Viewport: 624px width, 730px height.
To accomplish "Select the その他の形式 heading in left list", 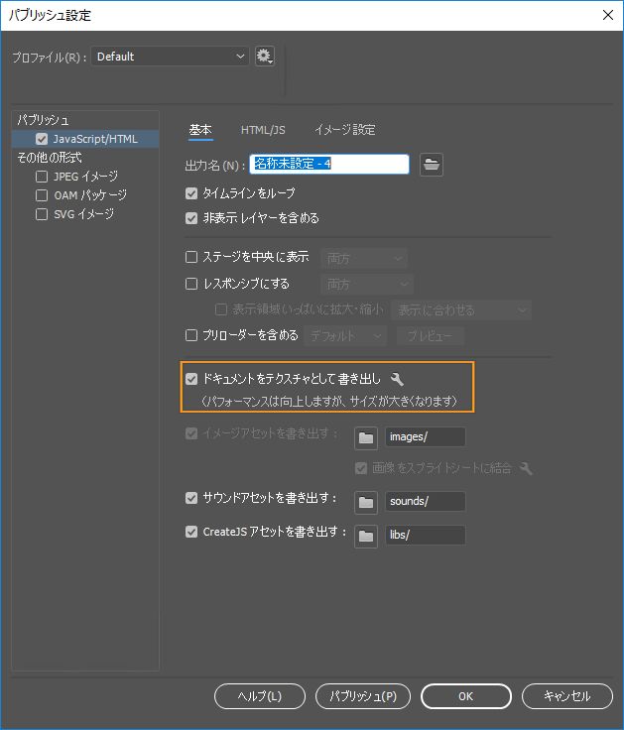I will point(50,158).
